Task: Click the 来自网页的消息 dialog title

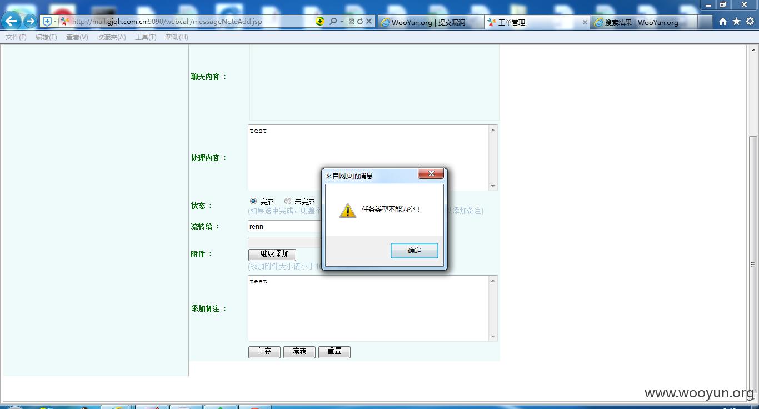Action: coord(349,176)
